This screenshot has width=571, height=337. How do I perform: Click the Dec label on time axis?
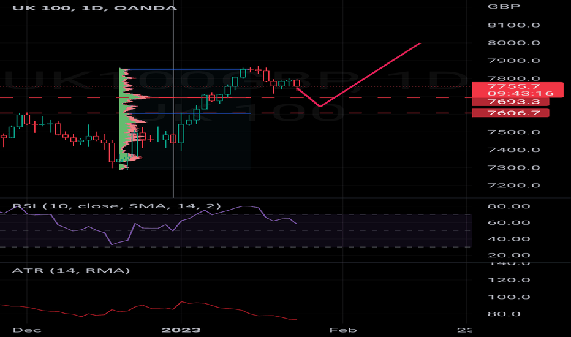pos(27,330)
